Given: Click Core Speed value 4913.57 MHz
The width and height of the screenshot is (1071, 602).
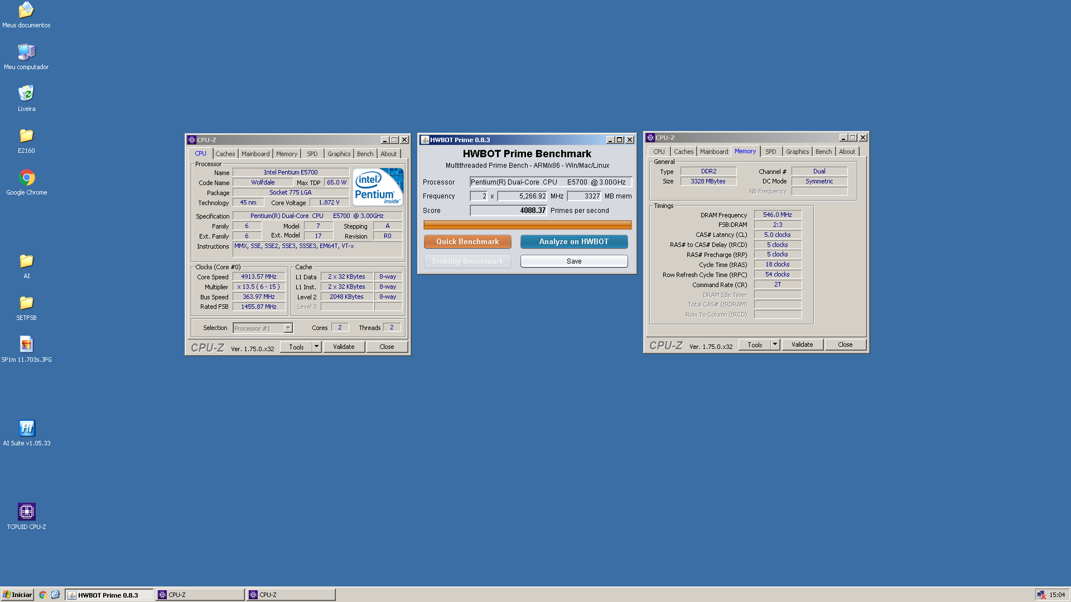Looking at the screenshot, I should tap(259, 276).
